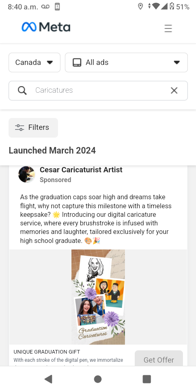Screen dimensions: 196x392
Task: Open the Unique Graduation Gift headline
Action: (x=47, y=352)
